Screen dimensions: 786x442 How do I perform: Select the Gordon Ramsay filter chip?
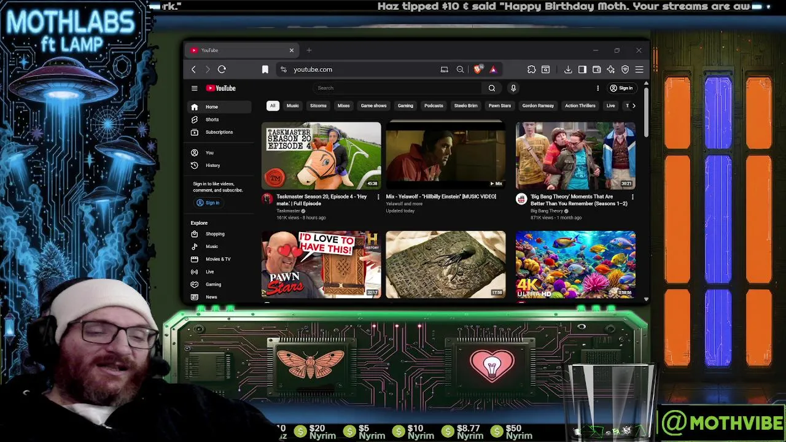(x=538, y=106)
